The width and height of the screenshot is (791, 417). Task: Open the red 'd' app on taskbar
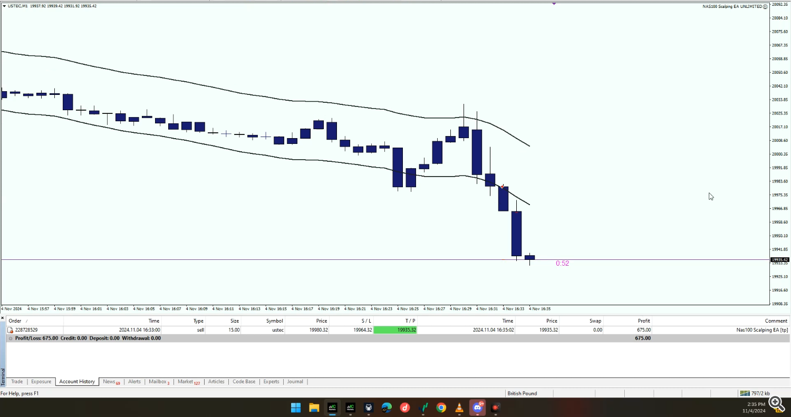click(x=405, y=408)
